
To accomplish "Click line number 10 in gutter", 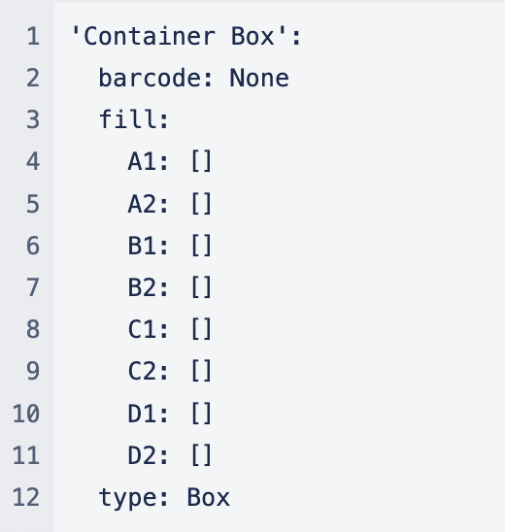I will coord(26,414).
